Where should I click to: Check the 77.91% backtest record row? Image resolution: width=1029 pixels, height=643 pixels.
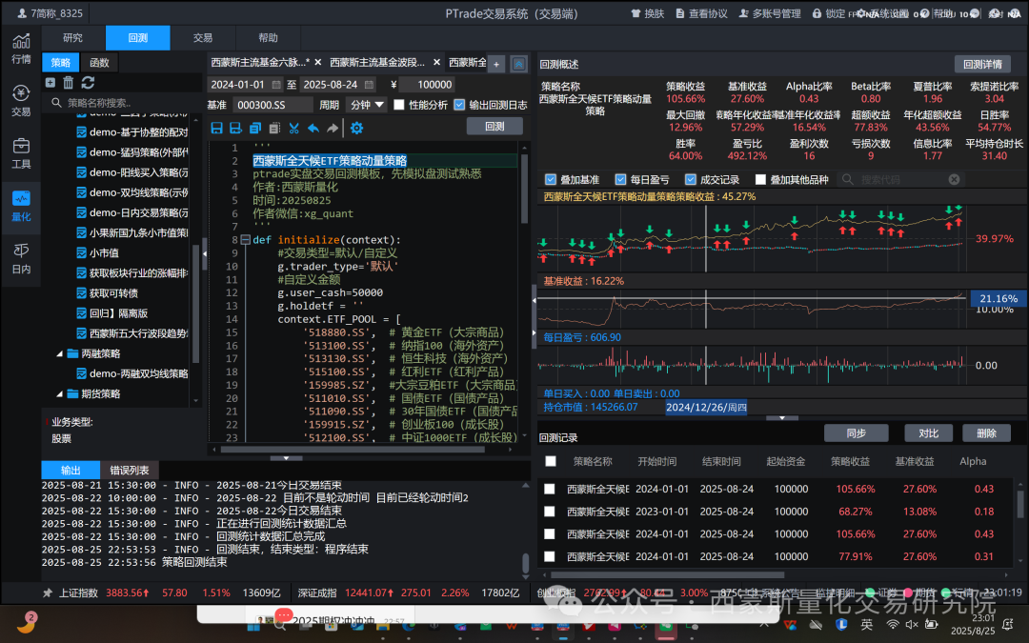tap(550, 556)
